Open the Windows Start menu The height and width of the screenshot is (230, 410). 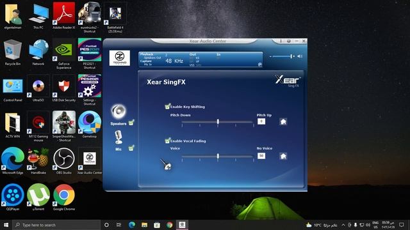click(6, 225)
